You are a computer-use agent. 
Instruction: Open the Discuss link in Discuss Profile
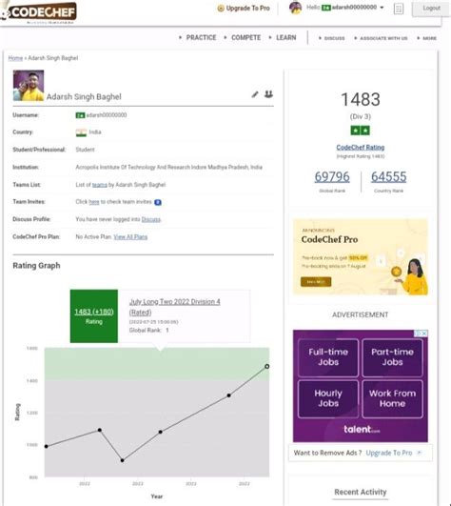(x=150, y=219)
